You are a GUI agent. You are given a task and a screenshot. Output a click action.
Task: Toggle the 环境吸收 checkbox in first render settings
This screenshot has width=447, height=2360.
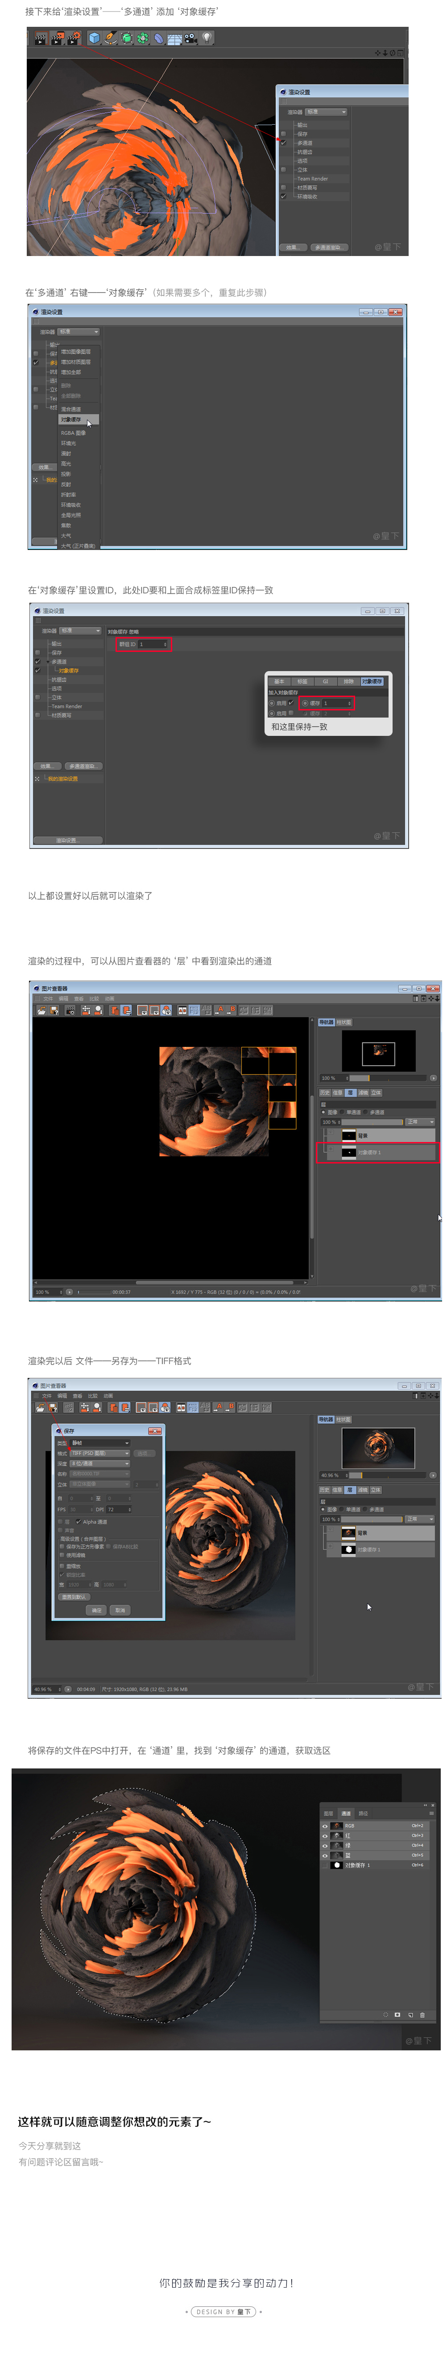pos(283,196)
